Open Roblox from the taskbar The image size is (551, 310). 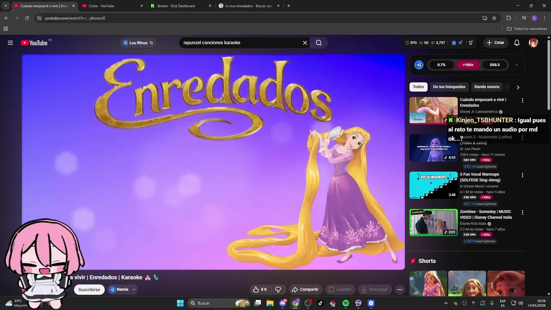click(371, 303)
